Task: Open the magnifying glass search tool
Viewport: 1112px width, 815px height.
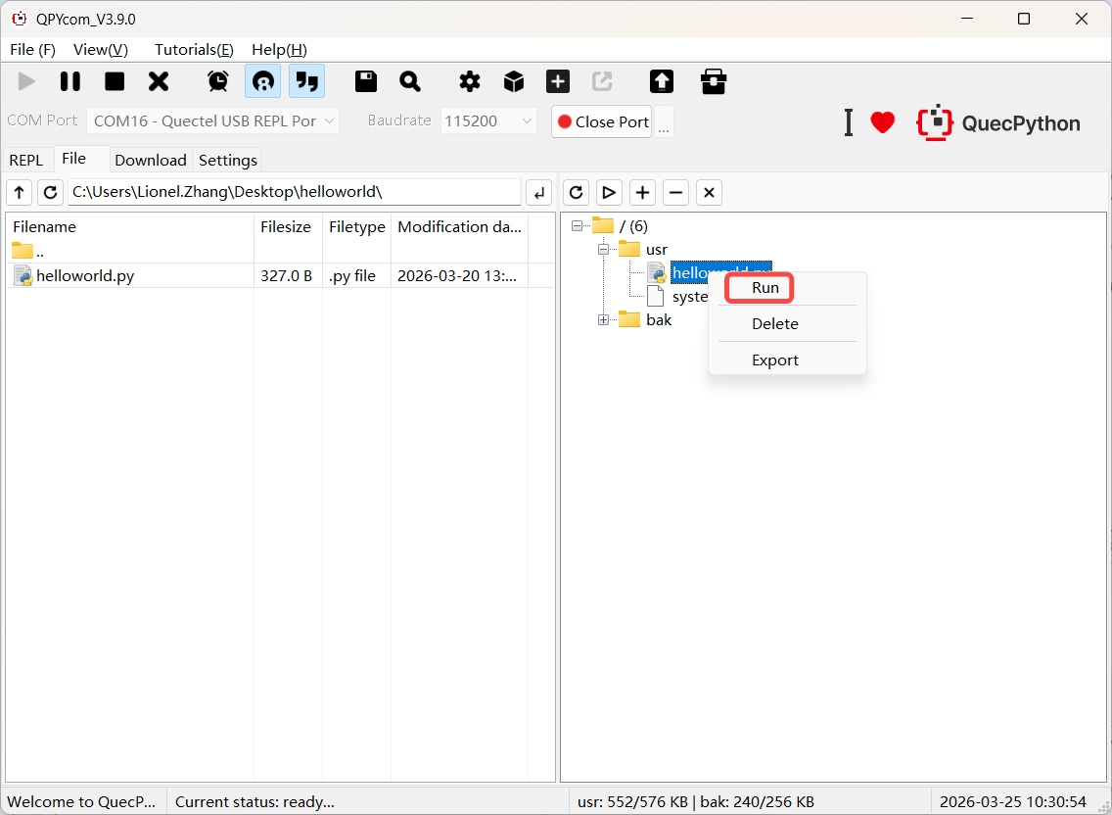Action: [x=410, y=81]
